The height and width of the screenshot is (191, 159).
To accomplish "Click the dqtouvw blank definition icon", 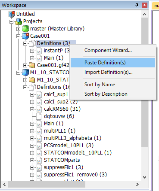I will pyautogui.click(x=39, y=116).
